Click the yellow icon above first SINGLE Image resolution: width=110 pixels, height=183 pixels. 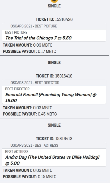point(54,1)
